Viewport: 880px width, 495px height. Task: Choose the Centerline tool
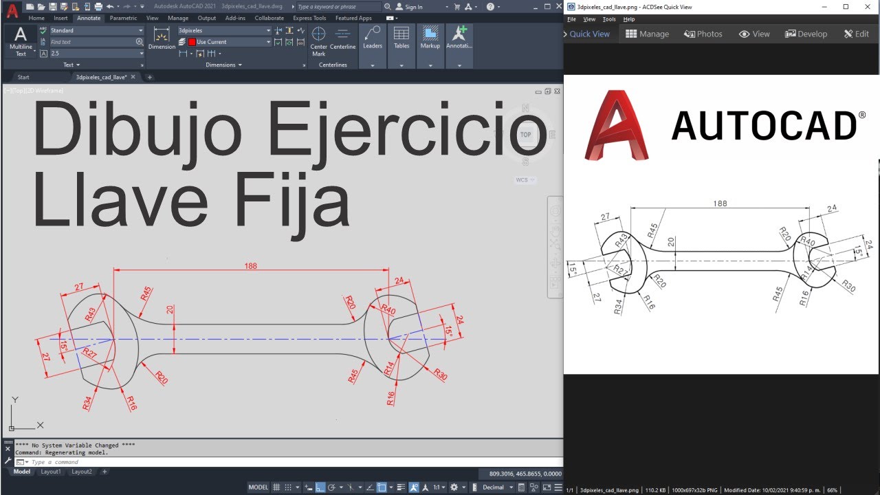point(342,38)
